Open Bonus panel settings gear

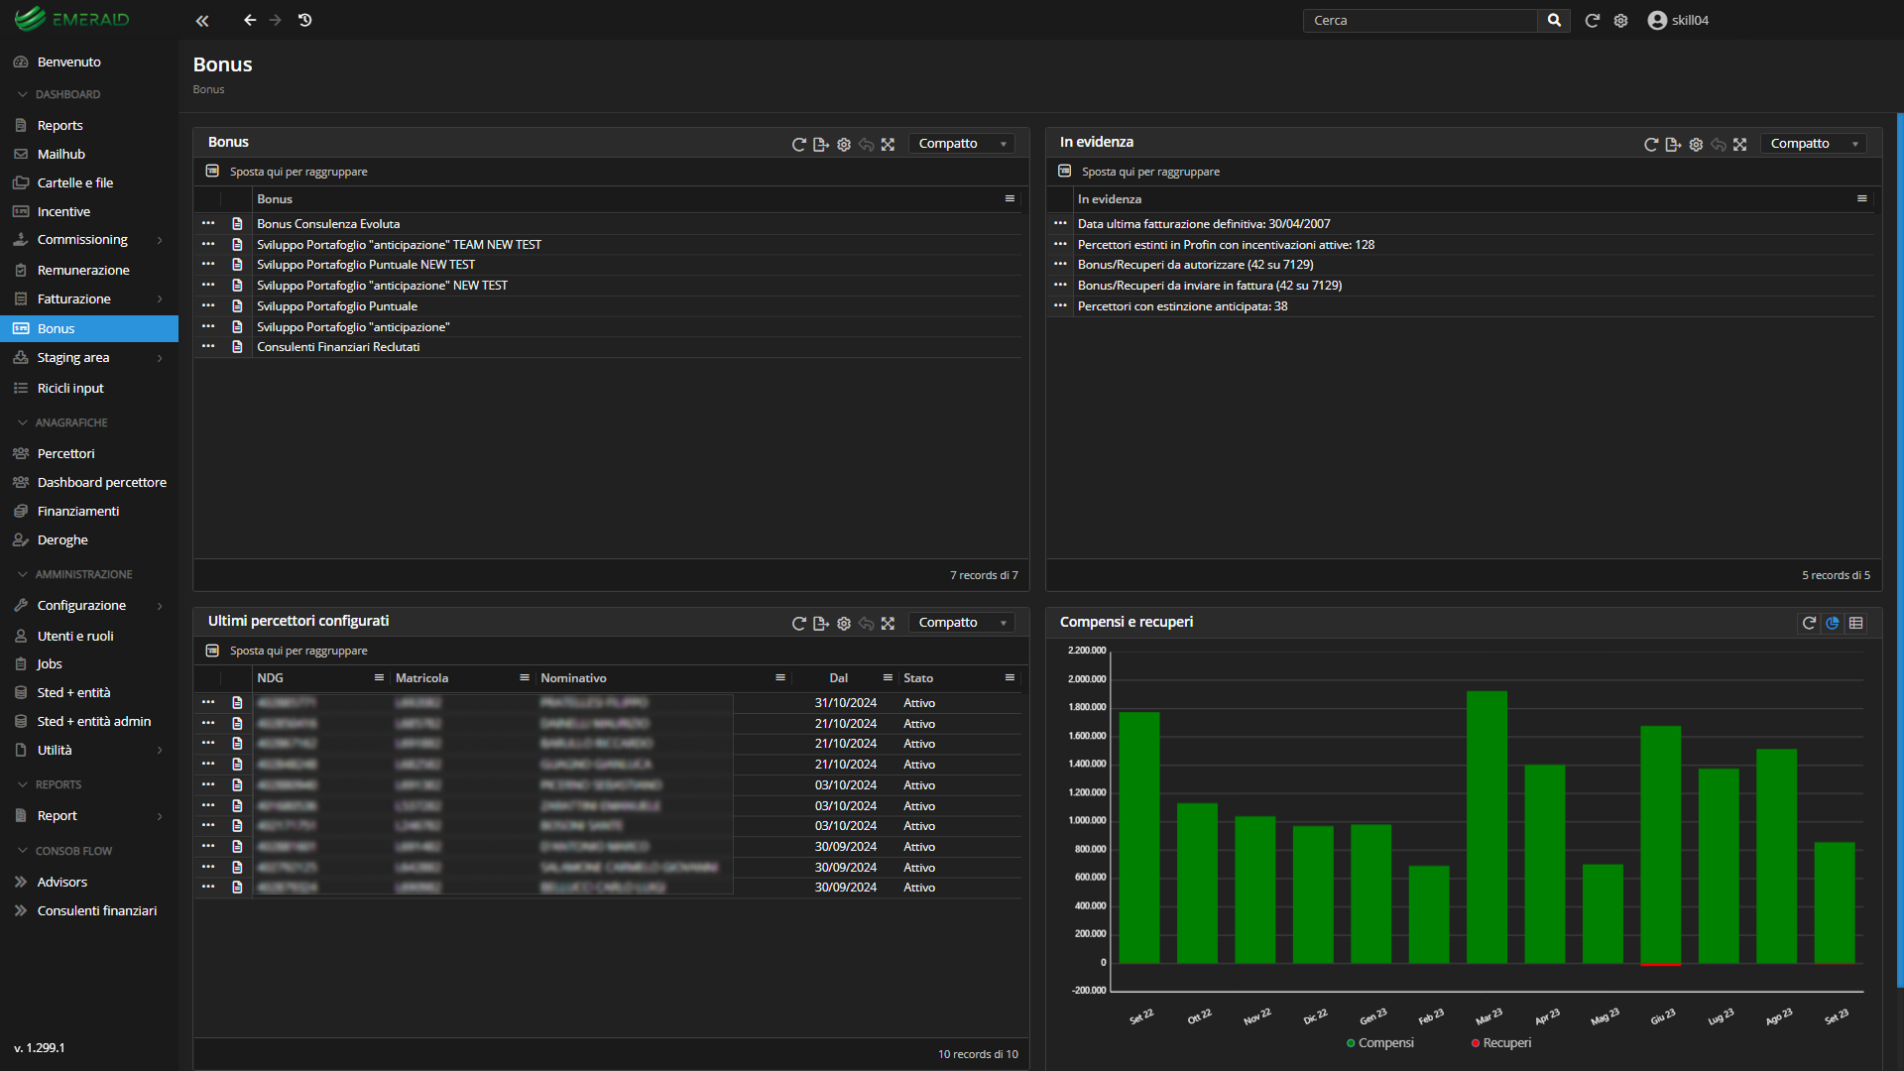point(844,145)
